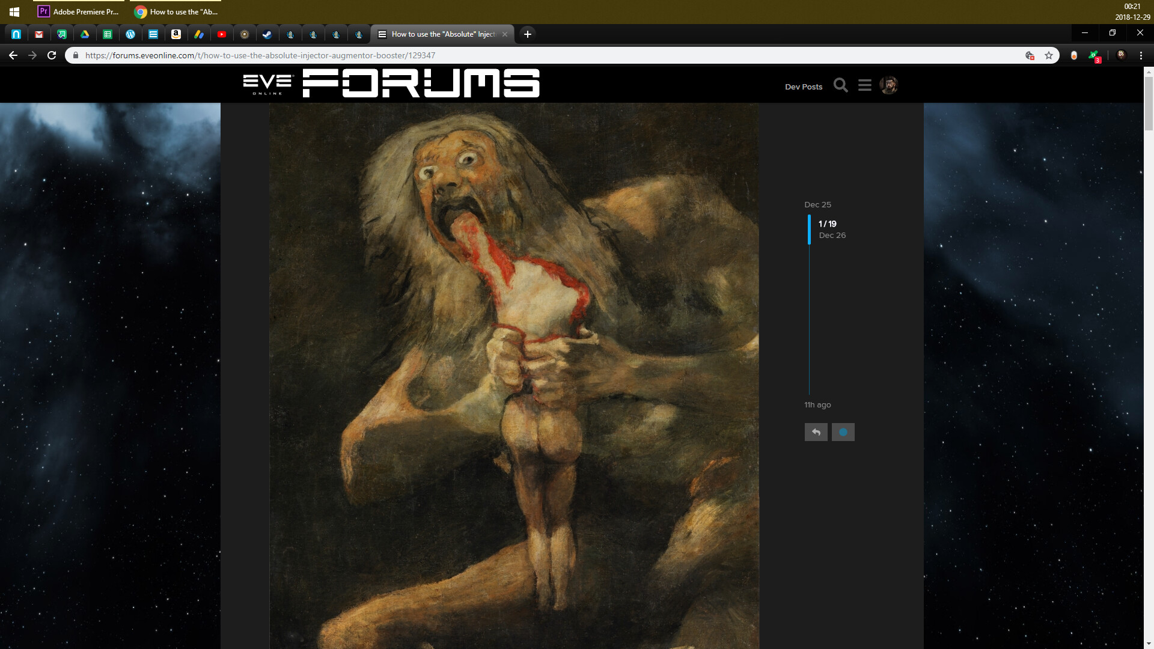This screenshot has width=1154, height=649.
Task: Switch to the pinned Google AdSense tab
Action: (x=199, y=34)
